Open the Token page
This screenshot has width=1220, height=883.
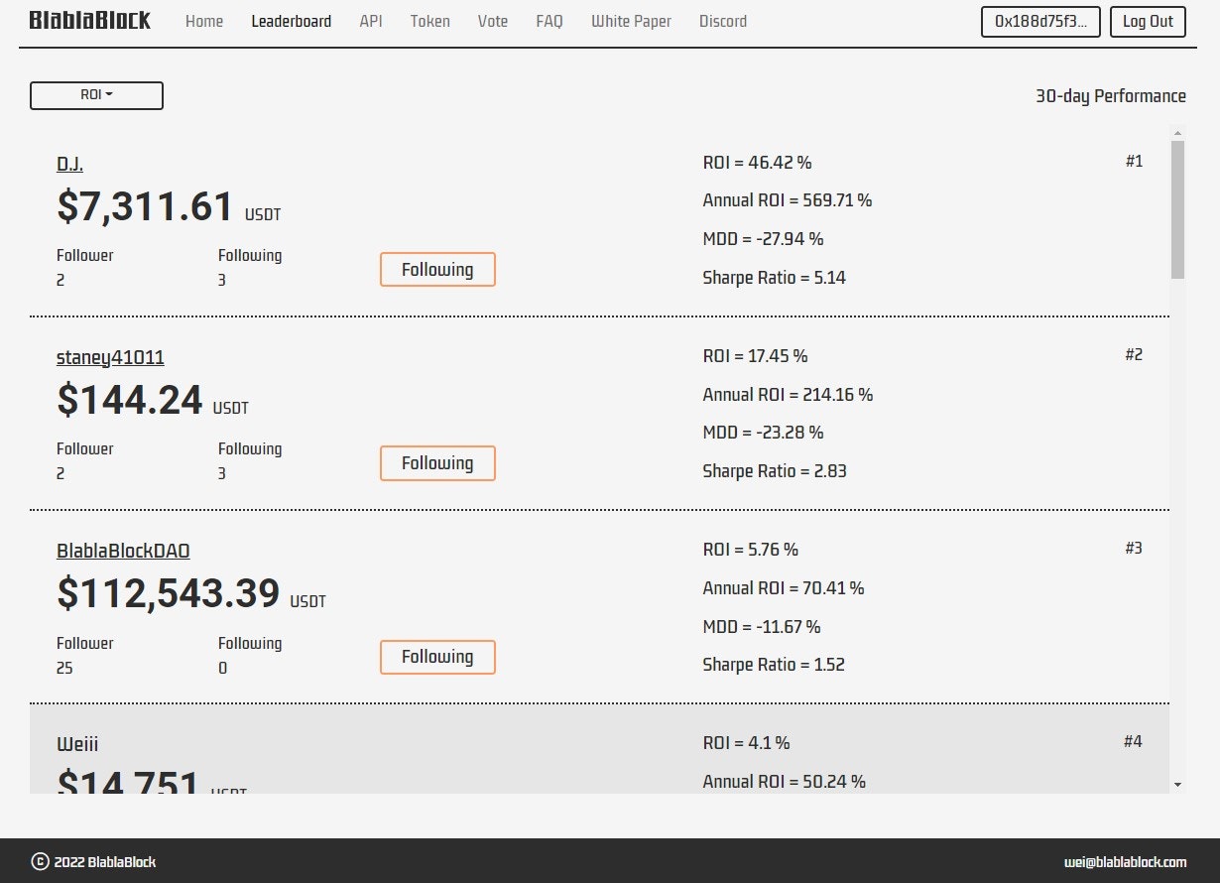coord(429,21)
